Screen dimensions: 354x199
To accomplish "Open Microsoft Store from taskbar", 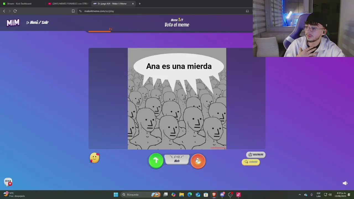I will coord(206,195).
